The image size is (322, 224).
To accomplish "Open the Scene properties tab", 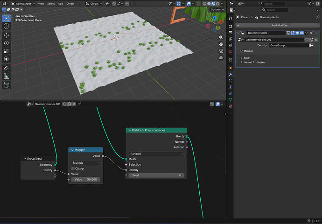I will pos(231,45).
